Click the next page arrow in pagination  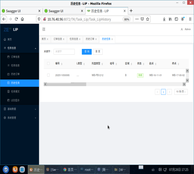click(x=169, y=92)
